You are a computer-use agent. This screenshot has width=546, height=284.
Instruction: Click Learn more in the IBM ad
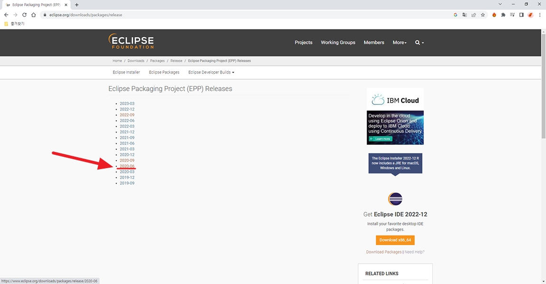381,139
